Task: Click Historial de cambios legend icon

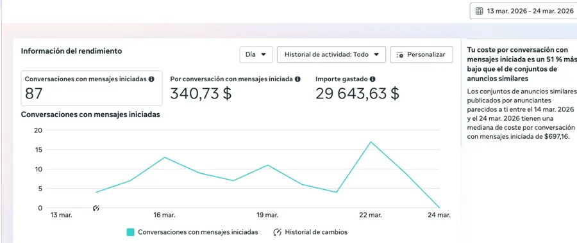Action: click(x=278, y=232)
